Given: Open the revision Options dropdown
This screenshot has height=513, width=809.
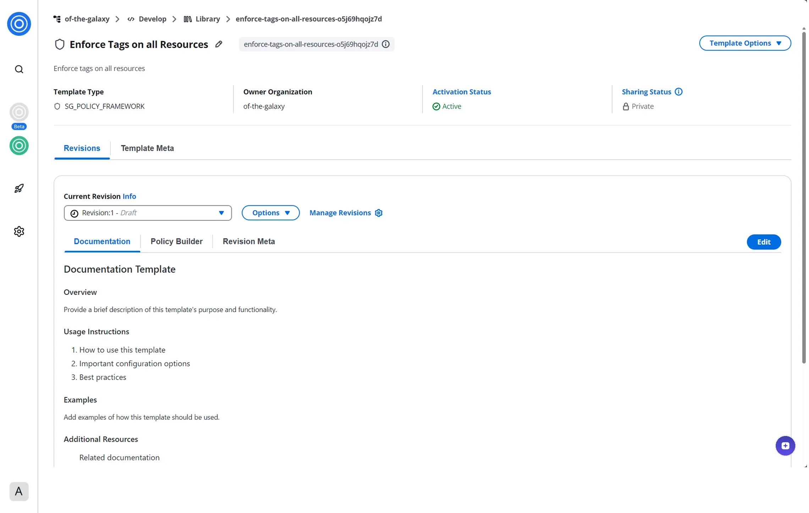Looking at the screenshot, I should [x=271, y=213].
